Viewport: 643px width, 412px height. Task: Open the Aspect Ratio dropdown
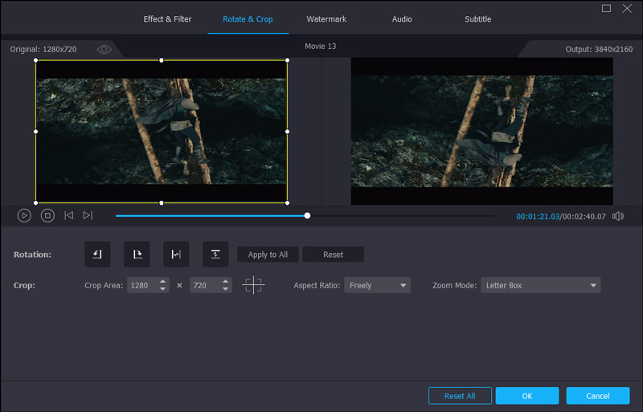(x=377, y=285)
